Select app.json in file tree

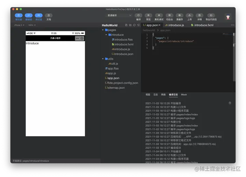click(x=112, y=78)
